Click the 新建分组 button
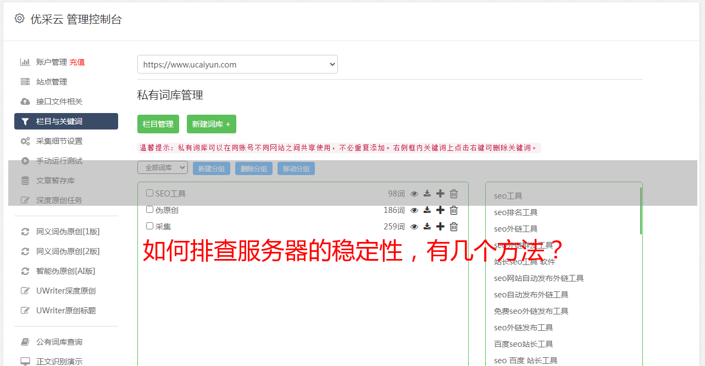This screenshot has height=366, width=705. click(x=212, y=168)
